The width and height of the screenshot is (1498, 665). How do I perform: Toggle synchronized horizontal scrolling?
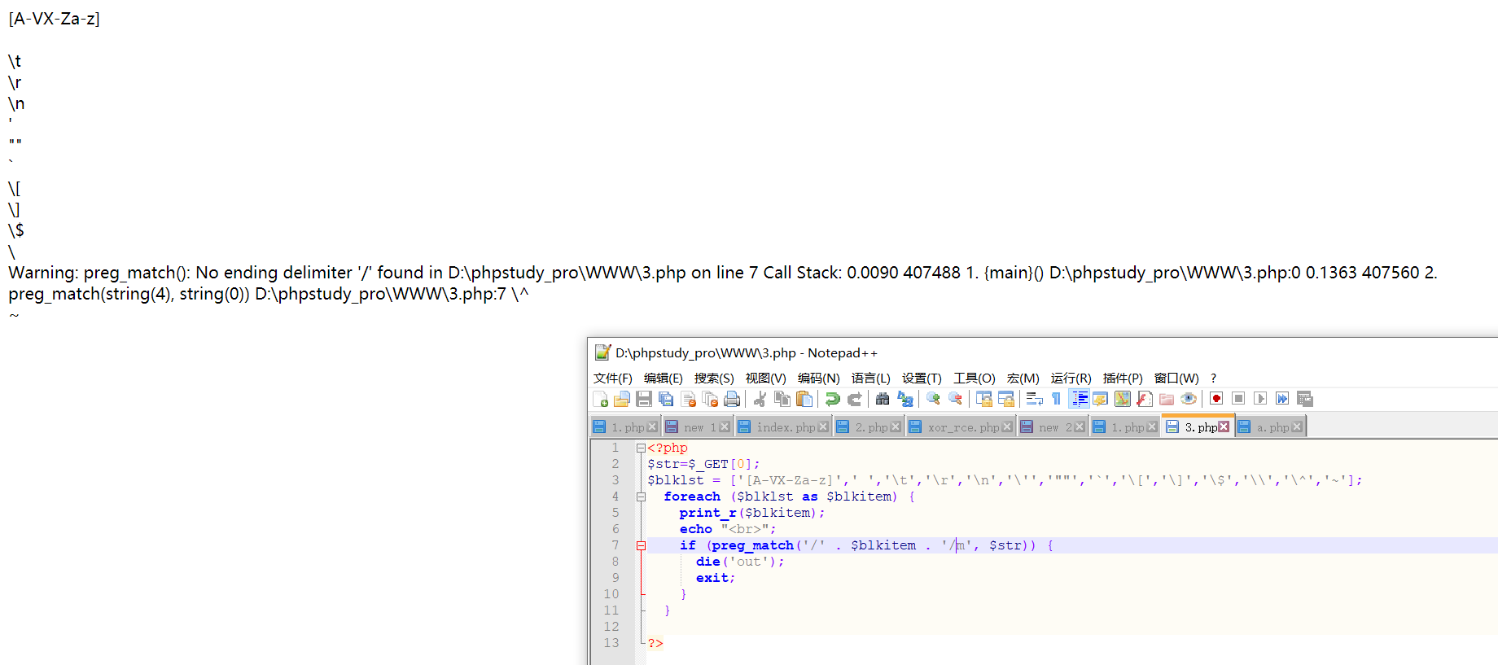1006,399
